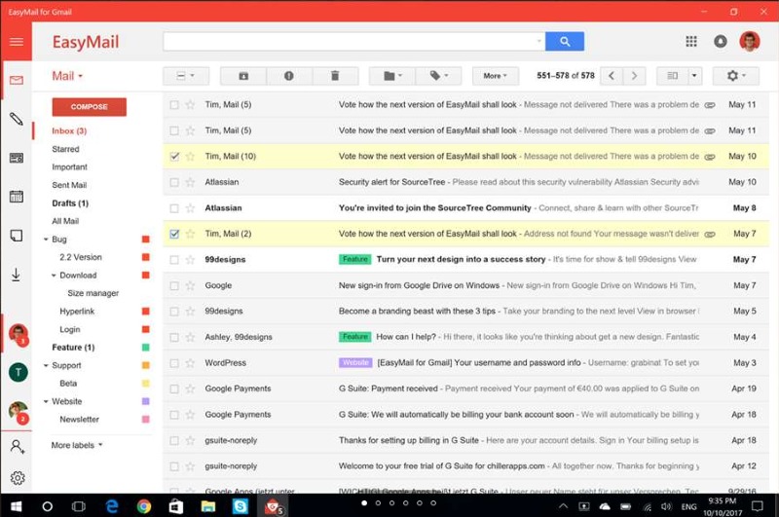Open the downloads arrow icon in the sidebar
The height and width of the screenshot is (517, 779).
pyautogui.click(x=16, y=275)
